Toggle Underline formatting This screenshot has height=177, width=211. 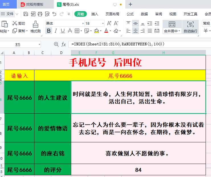(63, 31)
